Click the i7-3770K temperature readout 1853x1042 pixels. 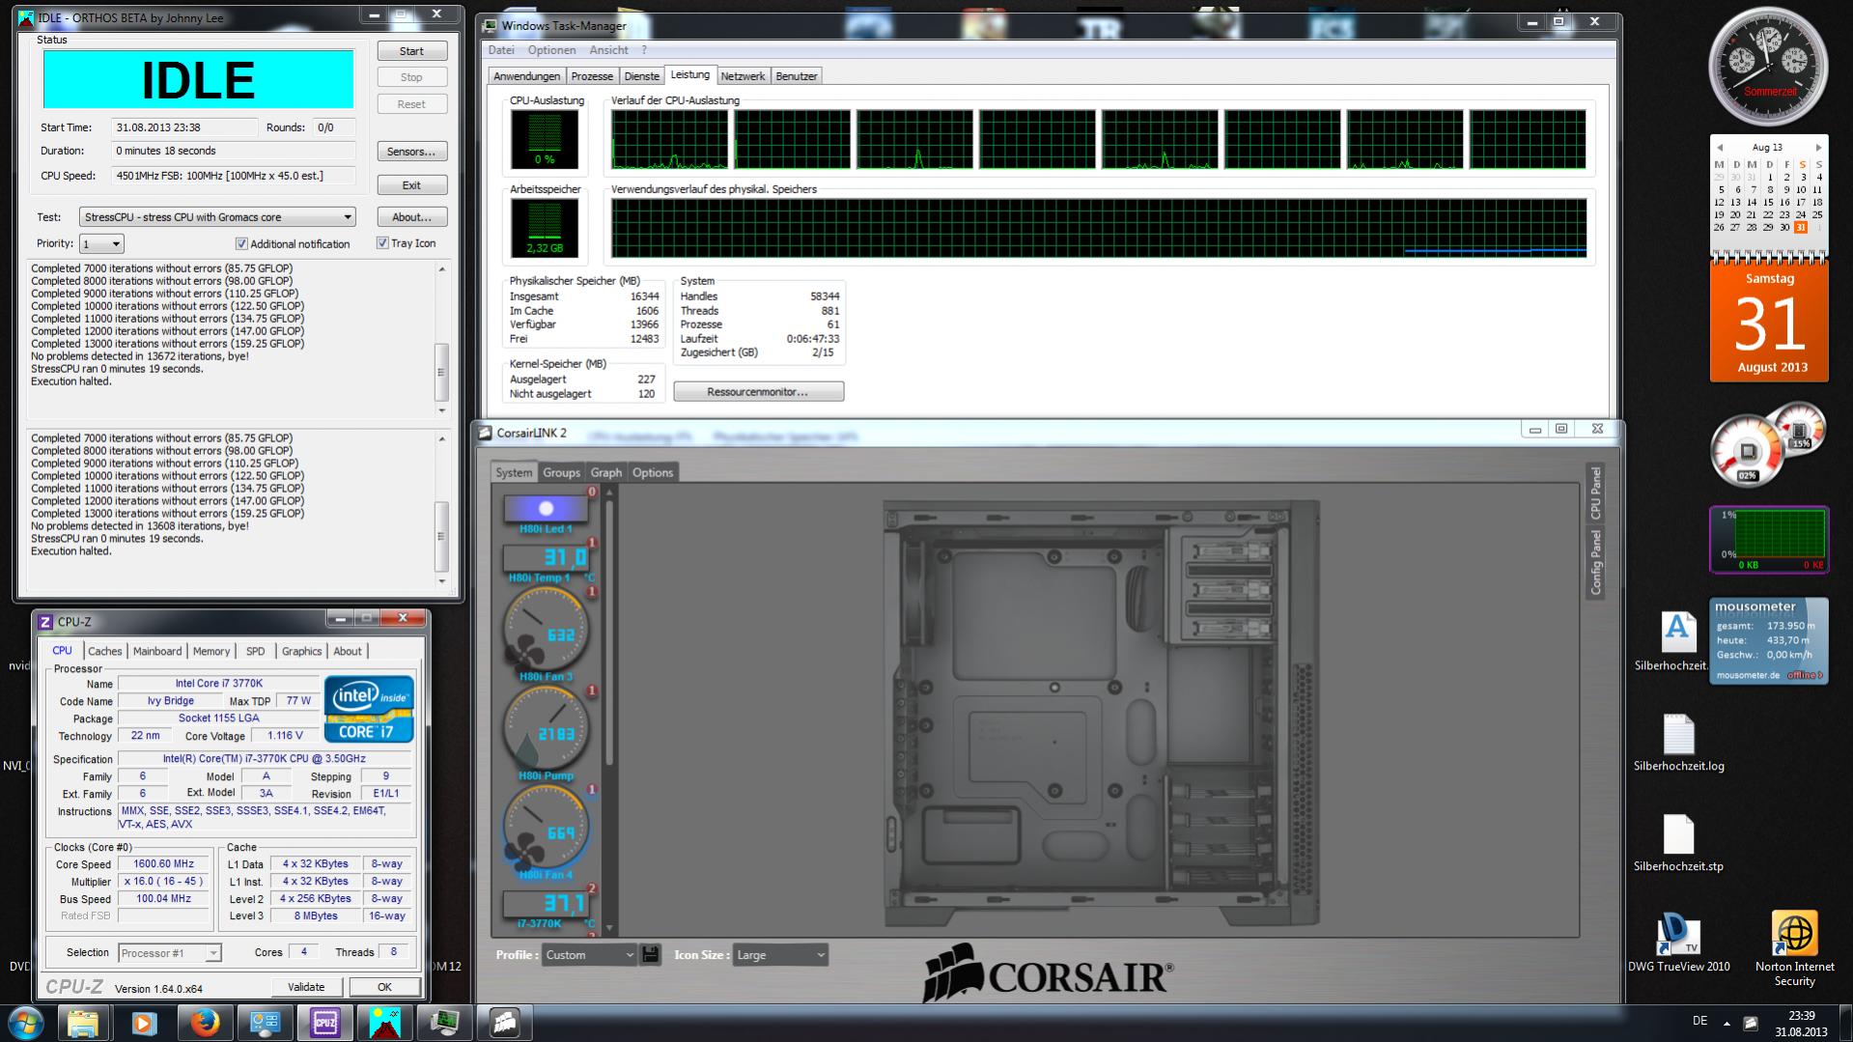546,904
